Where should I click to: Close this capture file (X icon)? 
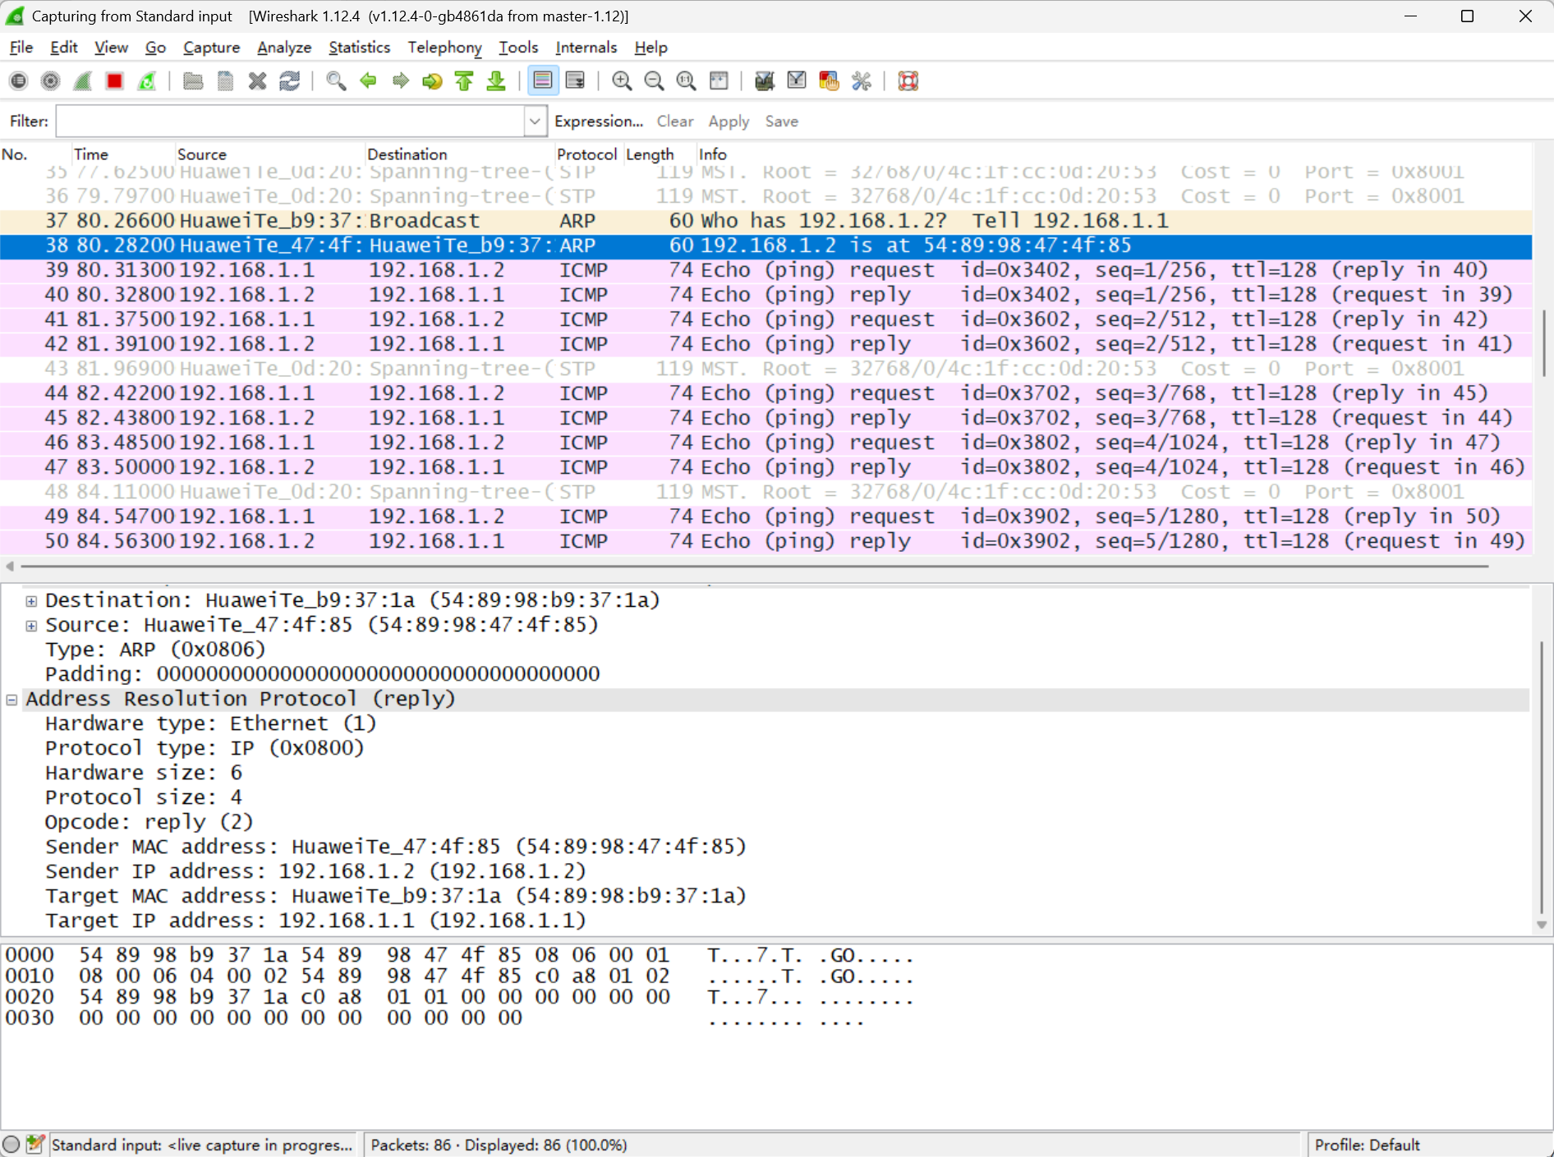(x=257, y=80)
